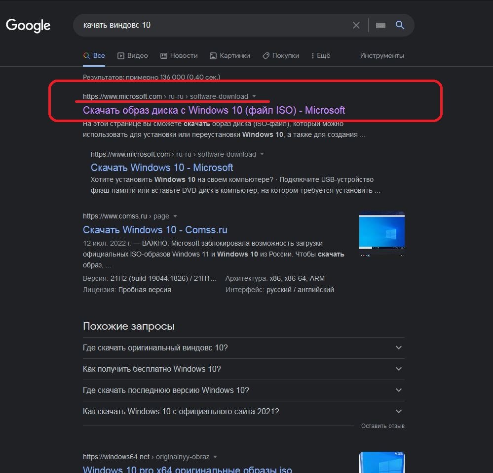Clear the search query with the X icon
This screenshot has width=493, height=473.
click(x=356, y=25)
